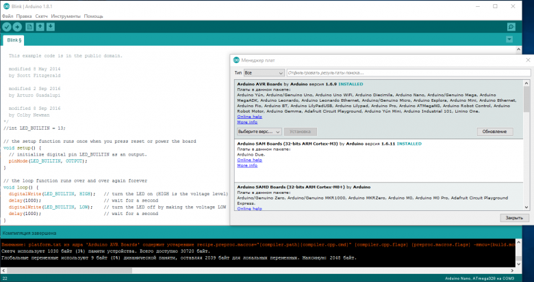
Task: Open the Serial Monitor magnifier icon
Action: pyautogui.click(x=511, y=27)
